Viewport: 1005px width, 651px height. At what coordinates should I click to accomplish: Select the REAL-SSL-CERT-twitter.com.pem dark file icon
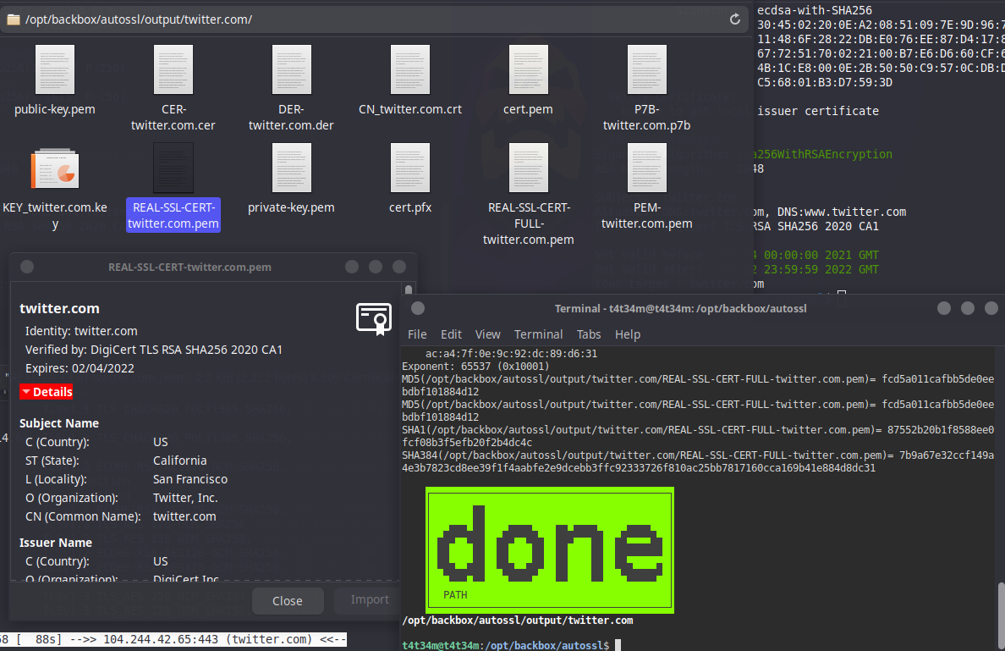pos(173,168)
